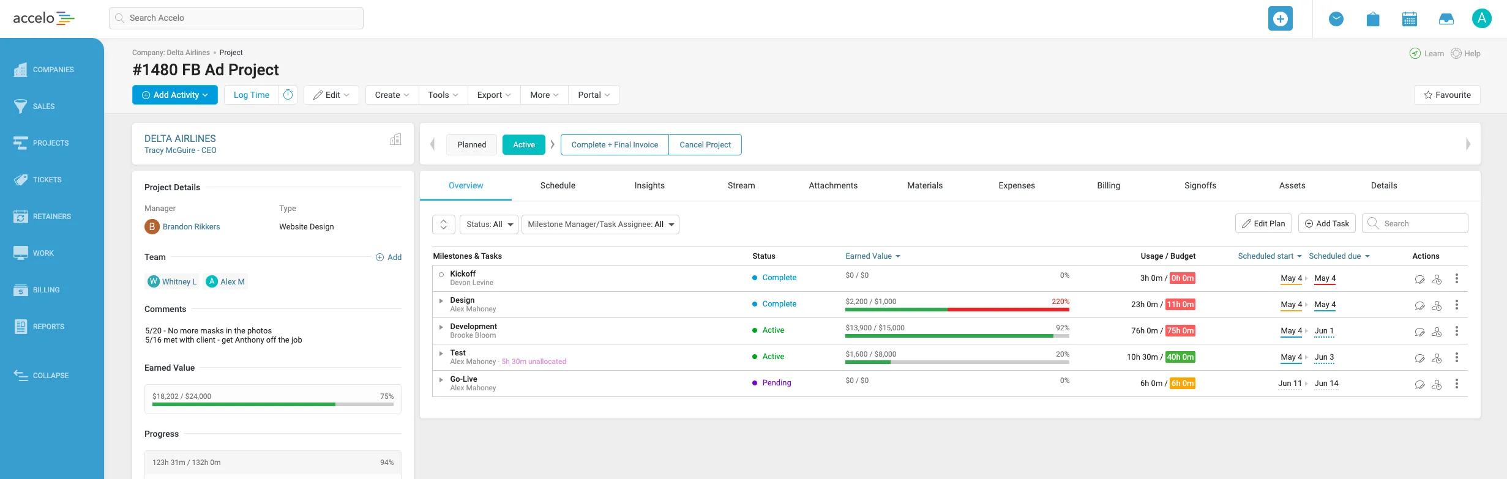Click the Earned Value $18,202 progress bar
Viewport: 1507px width, 479px height.
[x=273, y=404]
